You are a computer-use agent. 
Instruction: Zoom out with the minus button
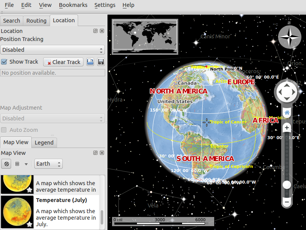point(287,202)
